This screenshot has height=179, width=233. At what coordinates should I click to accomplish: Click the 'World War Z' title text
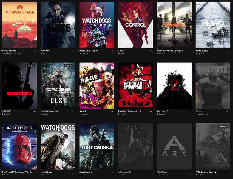tap(162, 111)
